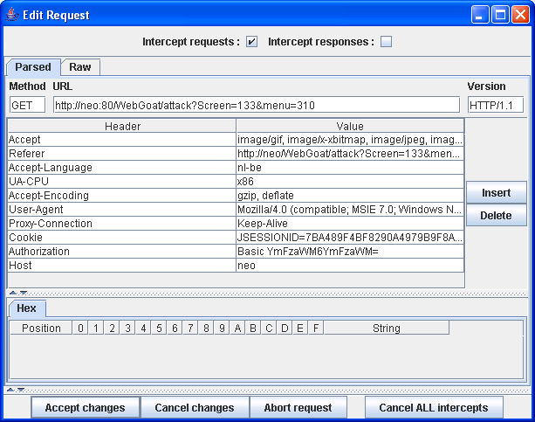Select the Parsed tab
Image resolution: width=535 pixels, height=422 pixels.
tap(33, 67)
